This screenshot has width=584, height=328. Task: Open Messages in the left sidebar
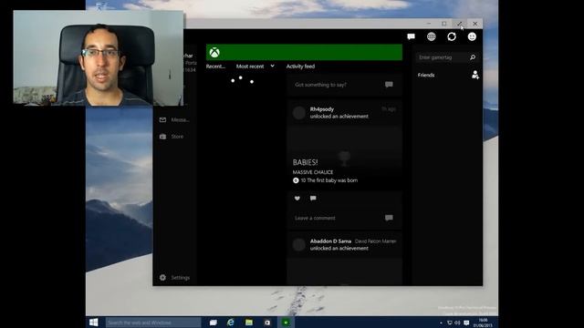[x=174, y=119]
